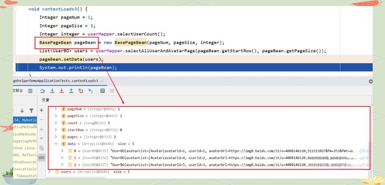The height and width of the screenshot is (185, 385).
Task: Click the frames filter funnel icon
Action: pyautogui.click(x=32, y=111)
